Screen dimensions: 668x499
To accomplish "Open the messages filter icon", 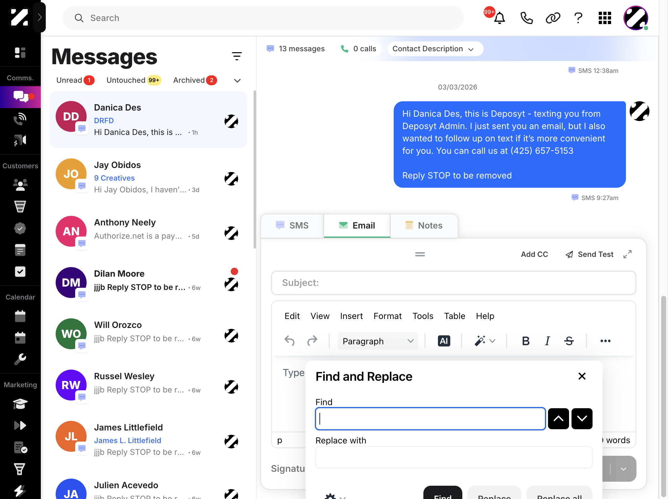I will click(x=237, y=56).
